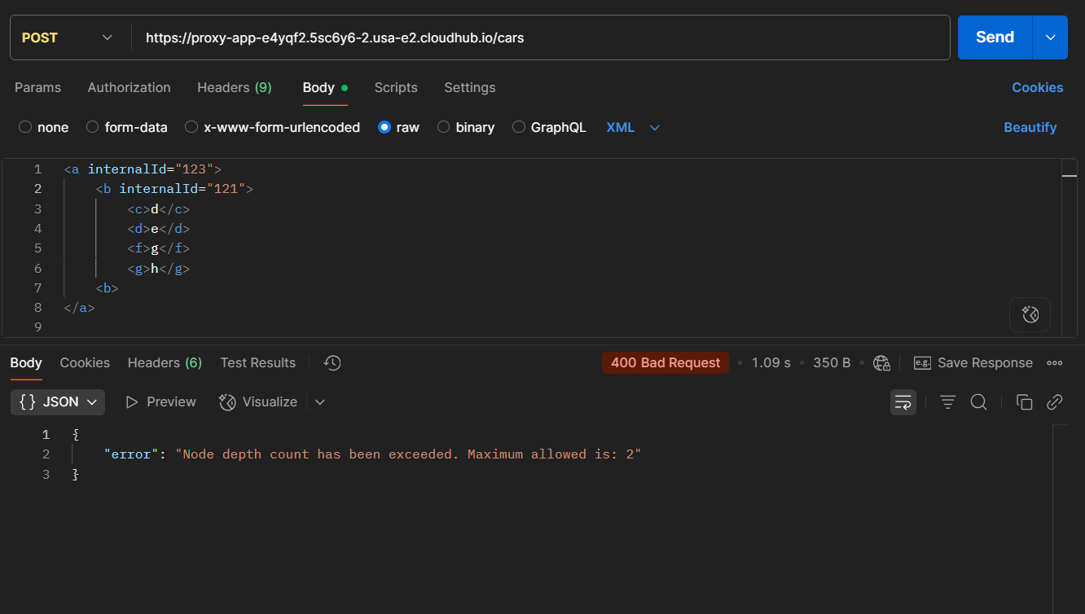Open the Test Results tab
The image size is (1085, 614).
tap(257, 363)
